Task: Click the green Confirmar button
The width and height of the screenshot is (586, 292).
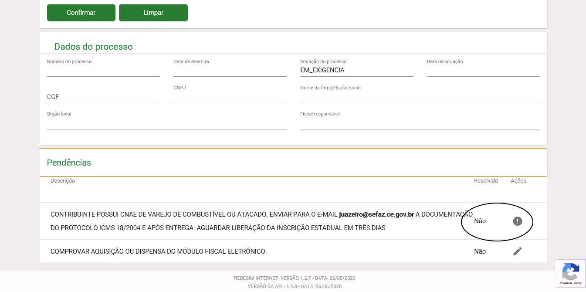Action: [81, 13]
